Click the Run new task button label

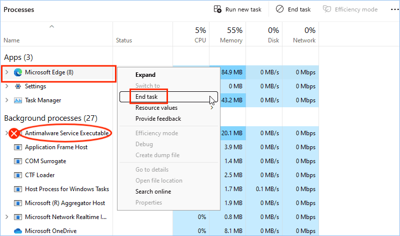tap(243, 9)
